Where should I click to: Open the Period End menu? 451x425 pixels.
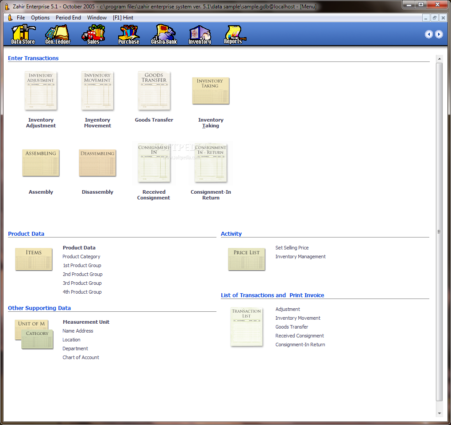68,18
